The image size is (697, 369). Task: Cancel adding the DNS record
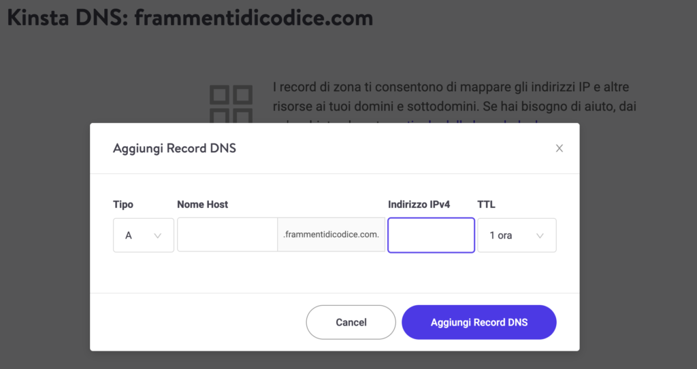coord(351,322)
